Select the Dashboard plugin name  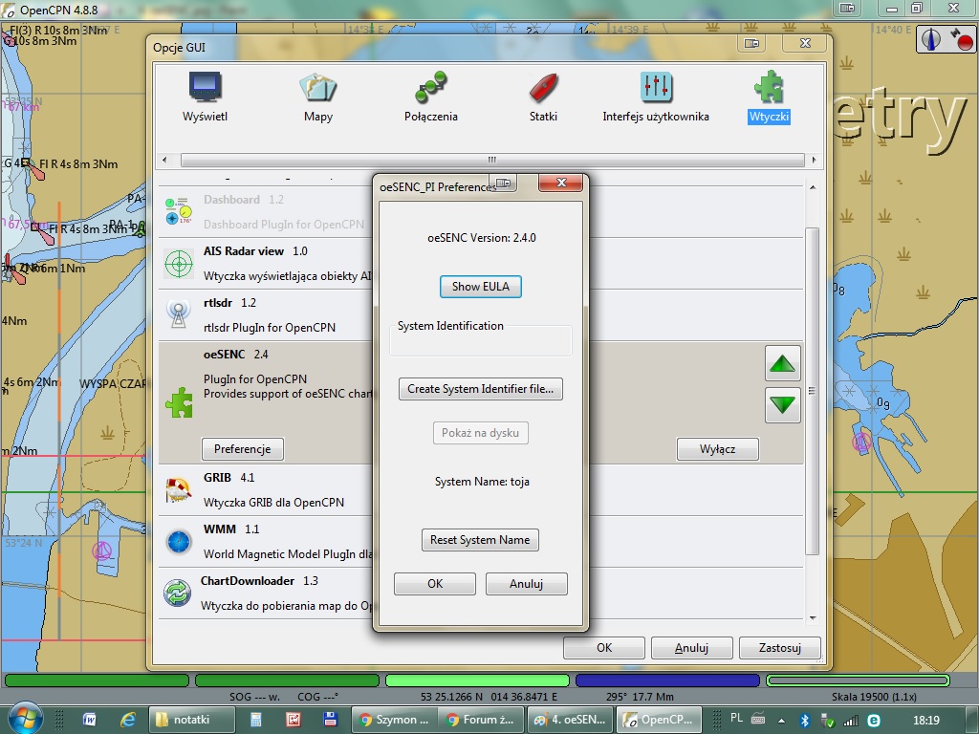tap(231, 200)
